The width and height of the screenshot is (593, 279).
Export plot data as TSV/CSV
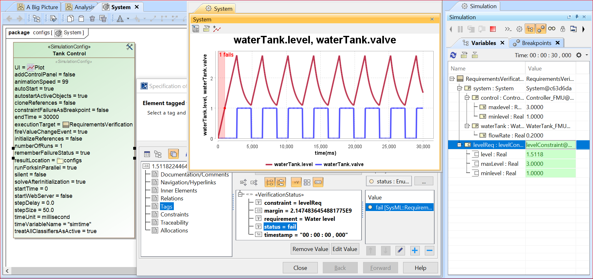[196, 29]
